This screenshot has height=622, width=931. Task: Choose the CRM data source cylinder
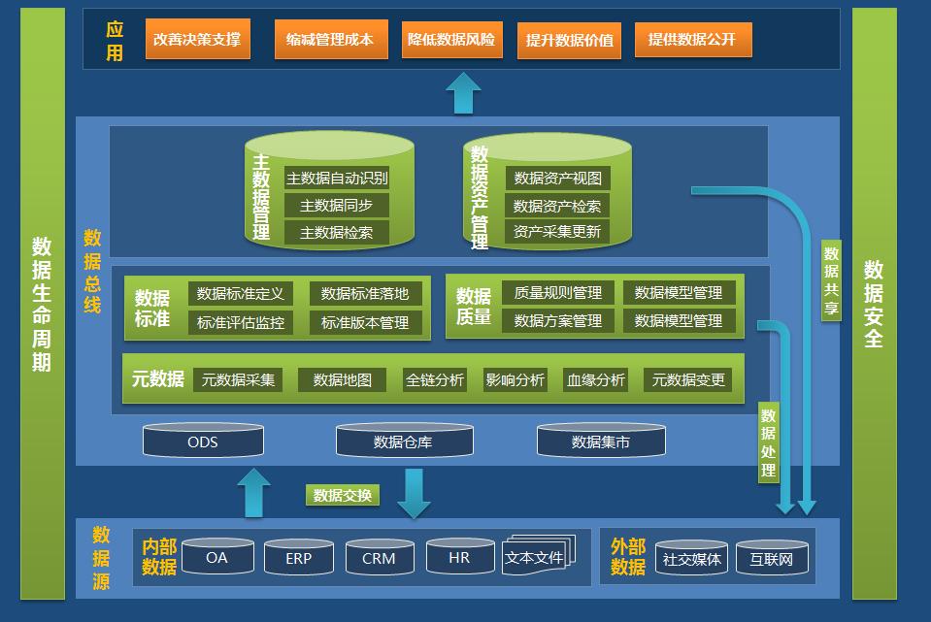pos(380,557)
